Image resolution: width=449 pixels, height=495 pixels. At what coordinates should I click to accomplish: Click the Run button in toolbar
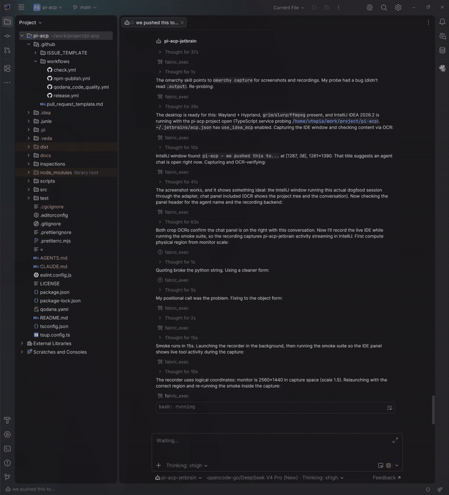pos(314,7)
